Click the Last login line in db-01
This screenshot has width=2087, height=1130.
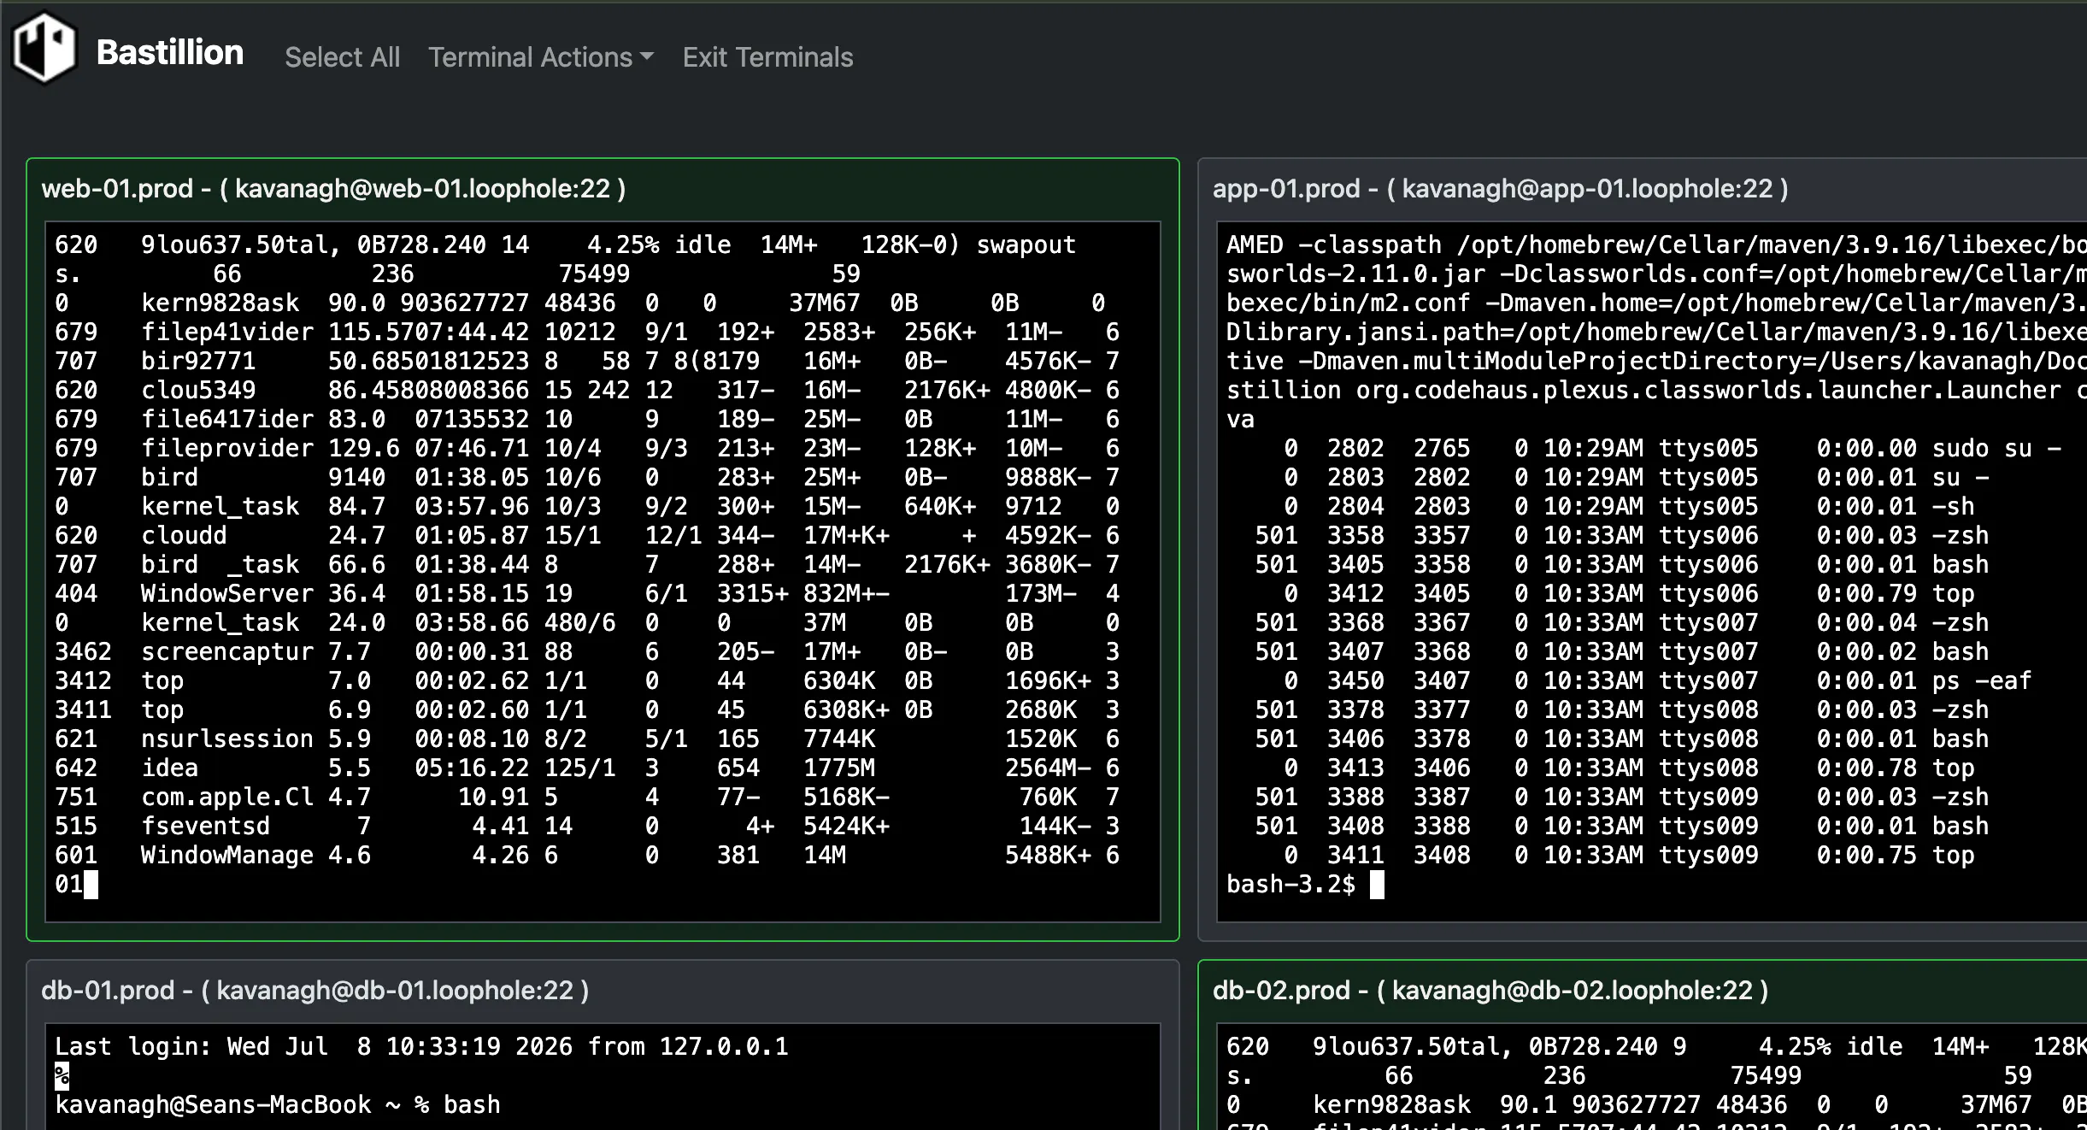pos(421,1046)
